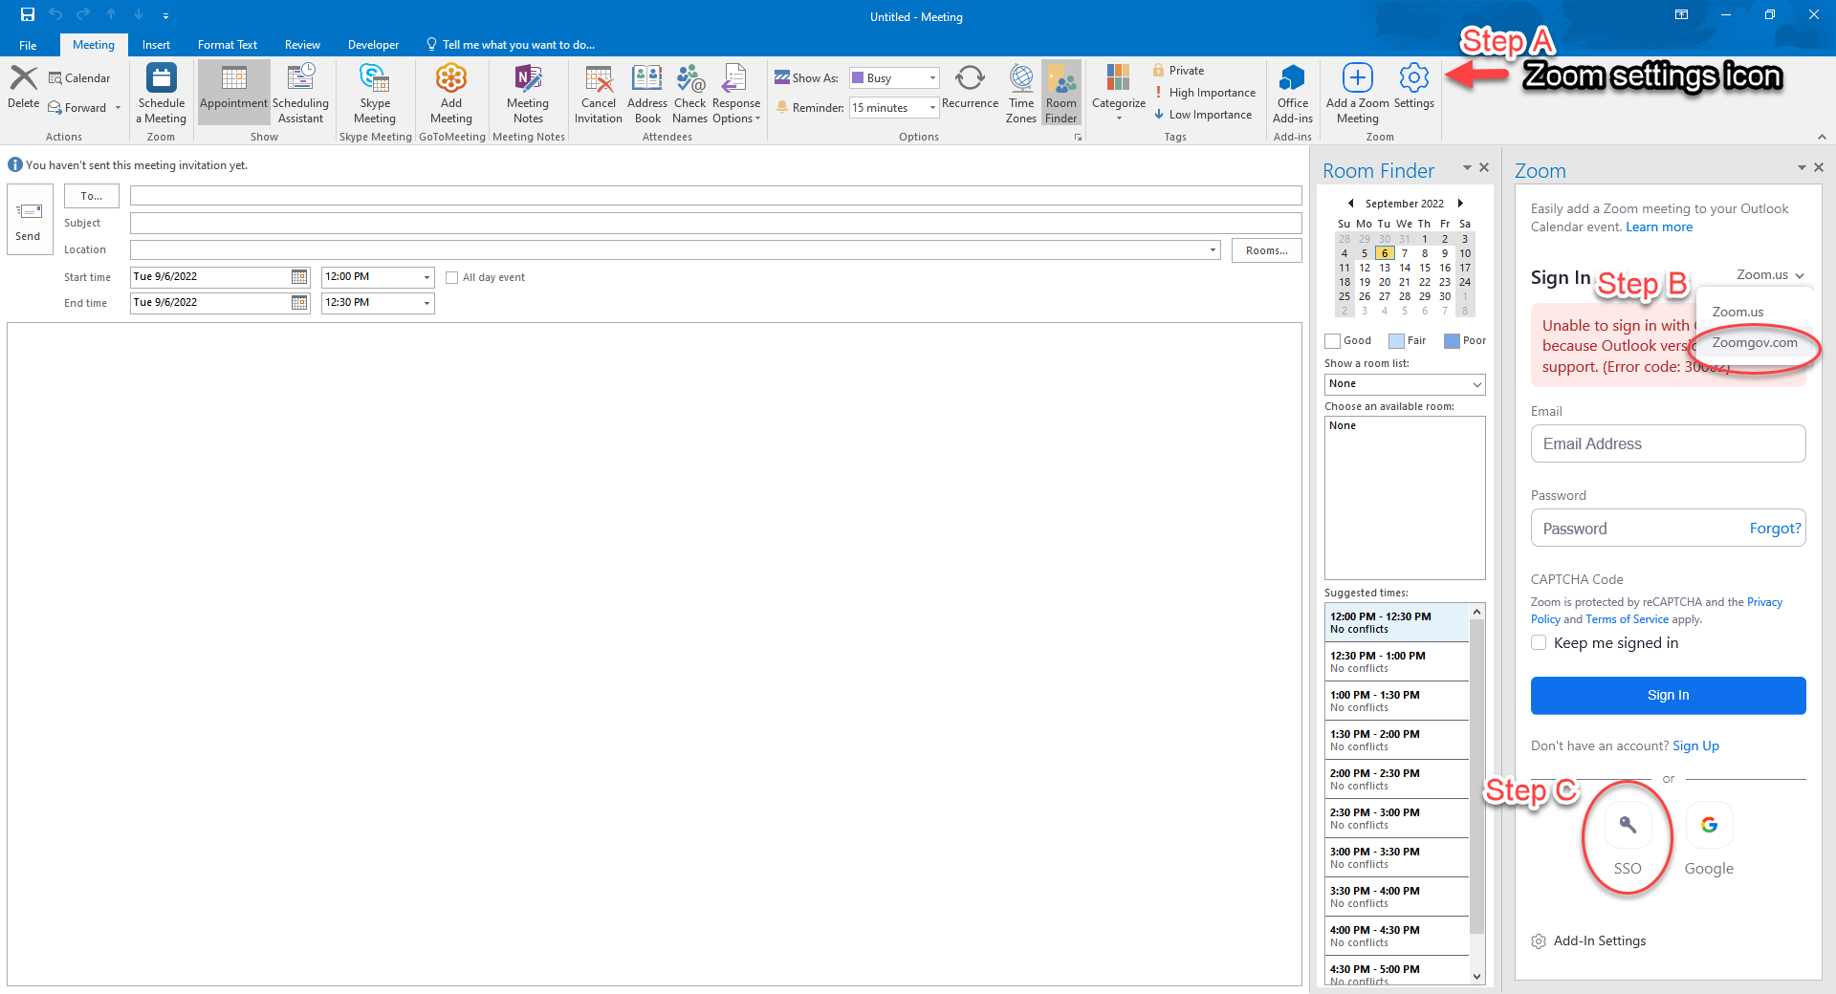Image resolution: width=1836 pixels, height=994 pixels.
Task: Click the Email Address input field
Action: click(x=1668, y=444)
